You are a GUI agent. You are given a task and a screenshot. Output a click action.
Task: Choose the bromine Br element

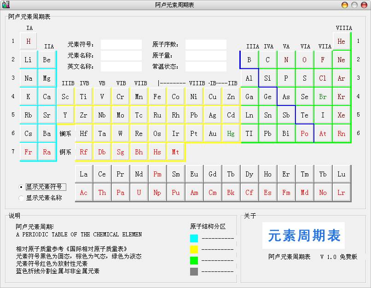pyautogui.click(x=323, y=96)
